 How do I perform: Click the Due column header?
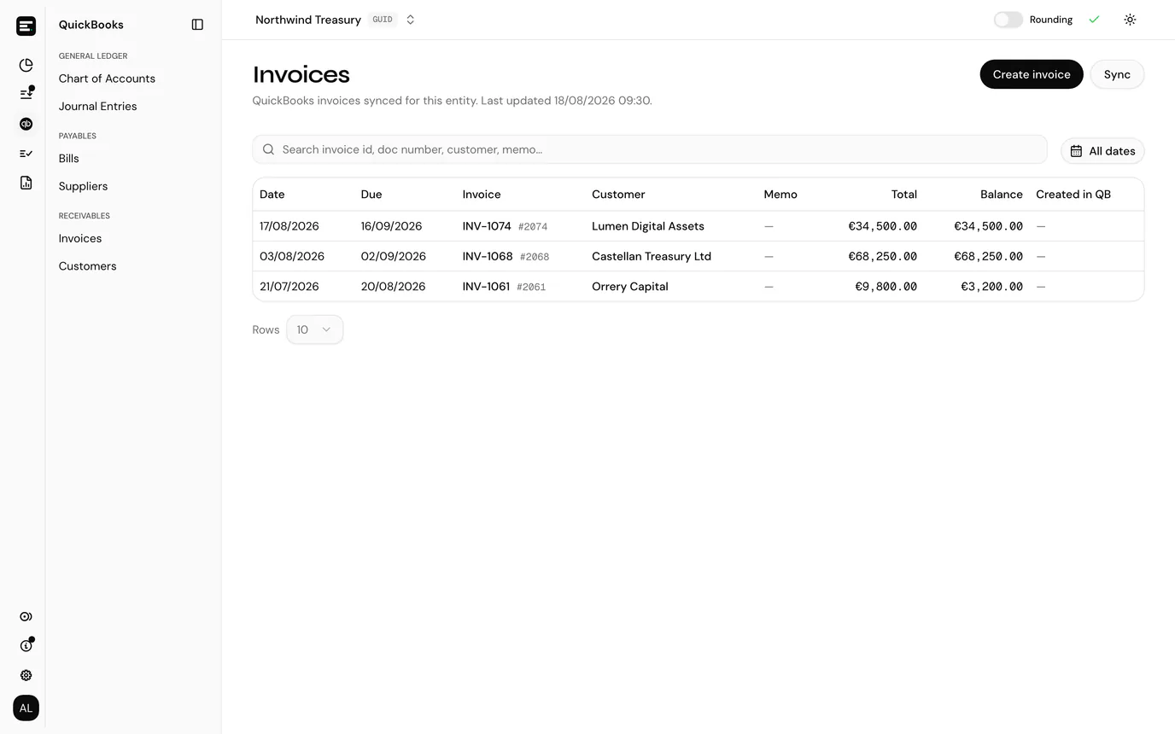coord(371,195)
